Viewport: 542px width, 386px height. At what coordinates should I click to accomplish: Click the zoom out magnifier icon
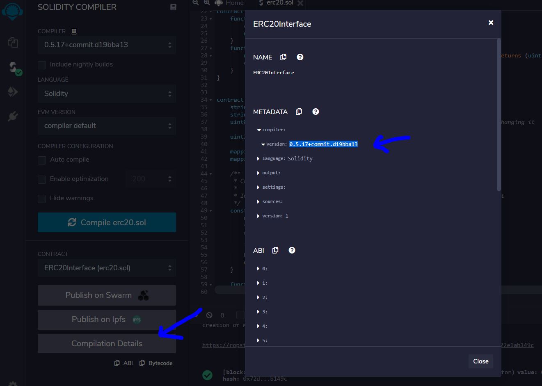point(196,2)
